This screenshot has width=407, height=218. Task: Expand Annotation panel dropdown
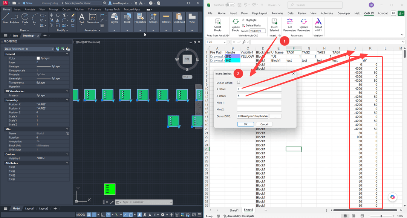(92, 30)
